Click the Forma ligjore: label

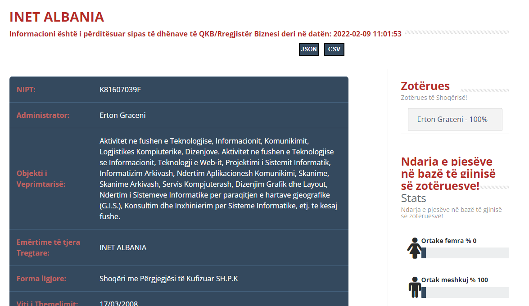click(x=41, y=279)
